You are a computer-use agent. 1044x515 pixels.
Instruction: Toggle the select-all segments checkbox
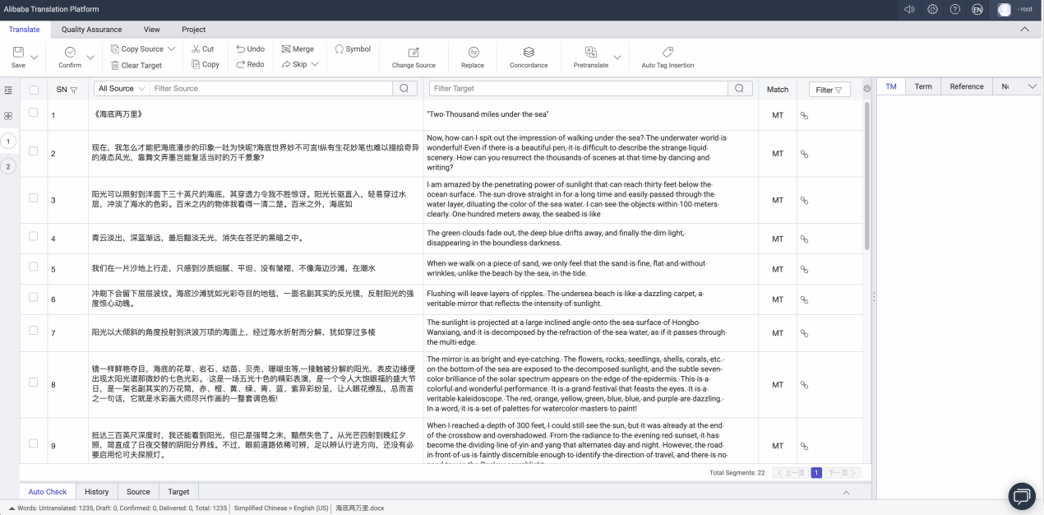(x=33, y=89)
